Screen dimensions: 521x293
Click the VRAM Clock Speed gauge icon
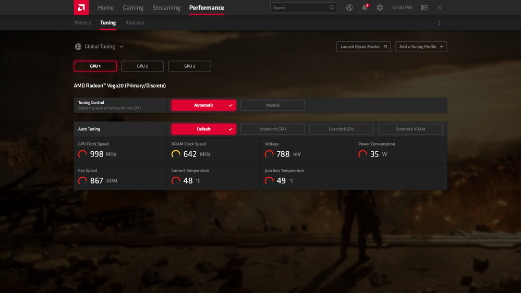point(176,154)
